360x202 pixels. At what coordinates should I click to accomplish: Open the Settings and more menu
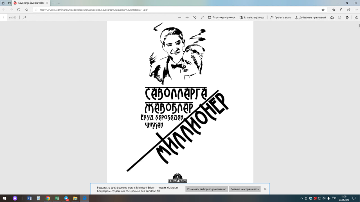click(356, 10)
